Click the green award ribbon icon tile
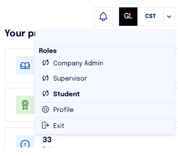This screenshot has height=157, width=178. pyautogui.click(x=25, y=105)
